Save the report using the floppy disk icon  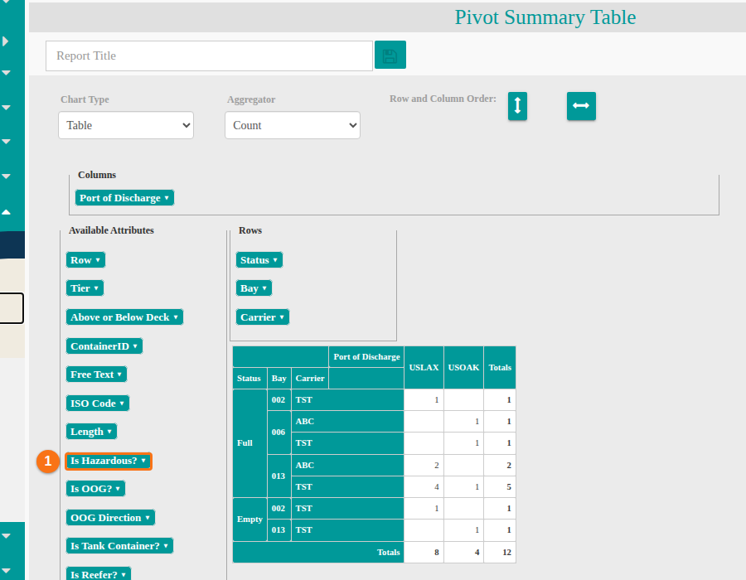tap(390, 56)
